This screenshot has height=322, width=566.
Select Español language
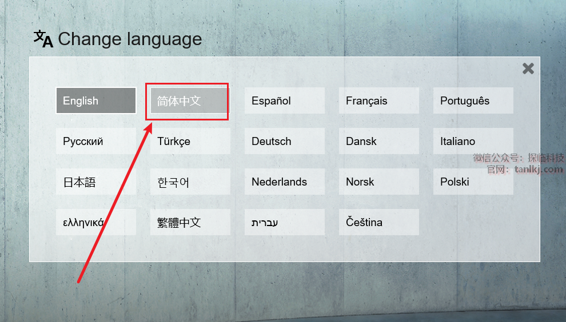click(285, 100)
